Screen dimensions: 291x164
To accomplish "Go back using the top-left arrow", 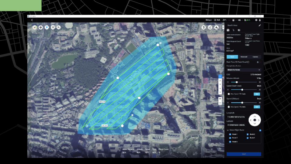I will click(32, 20).
